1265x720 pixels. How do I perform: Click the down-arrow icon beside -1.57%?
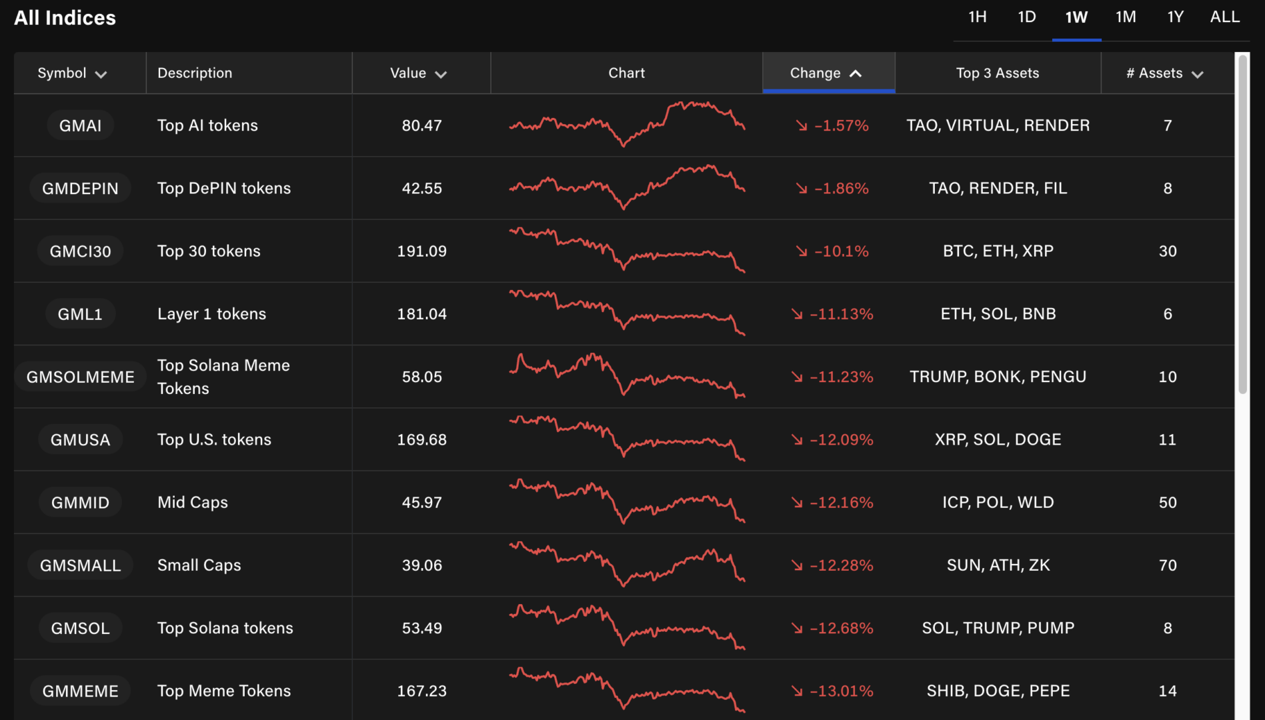(x=802, y=125)
